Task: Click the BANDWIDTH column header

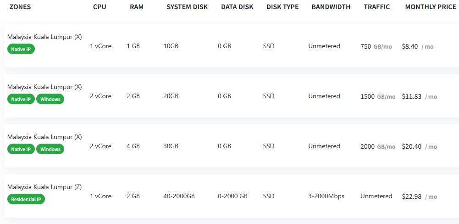Action: pyautogui.click(x=331, y=7)
